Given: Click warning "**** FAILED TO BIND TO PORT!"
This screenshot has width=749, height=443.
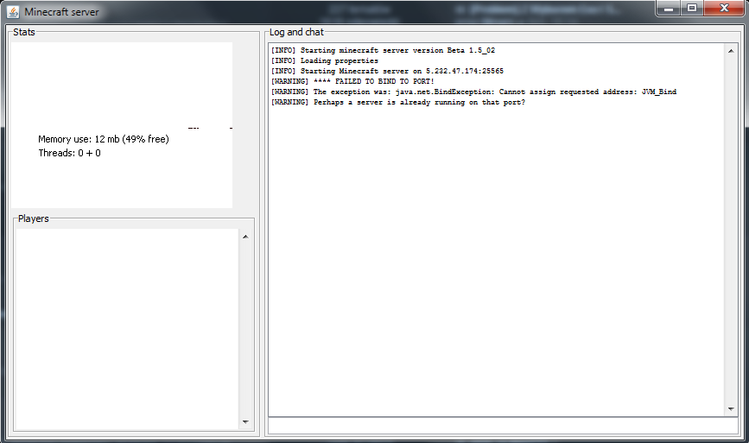Looking at the screenshot, I should (x=352, y=82).
